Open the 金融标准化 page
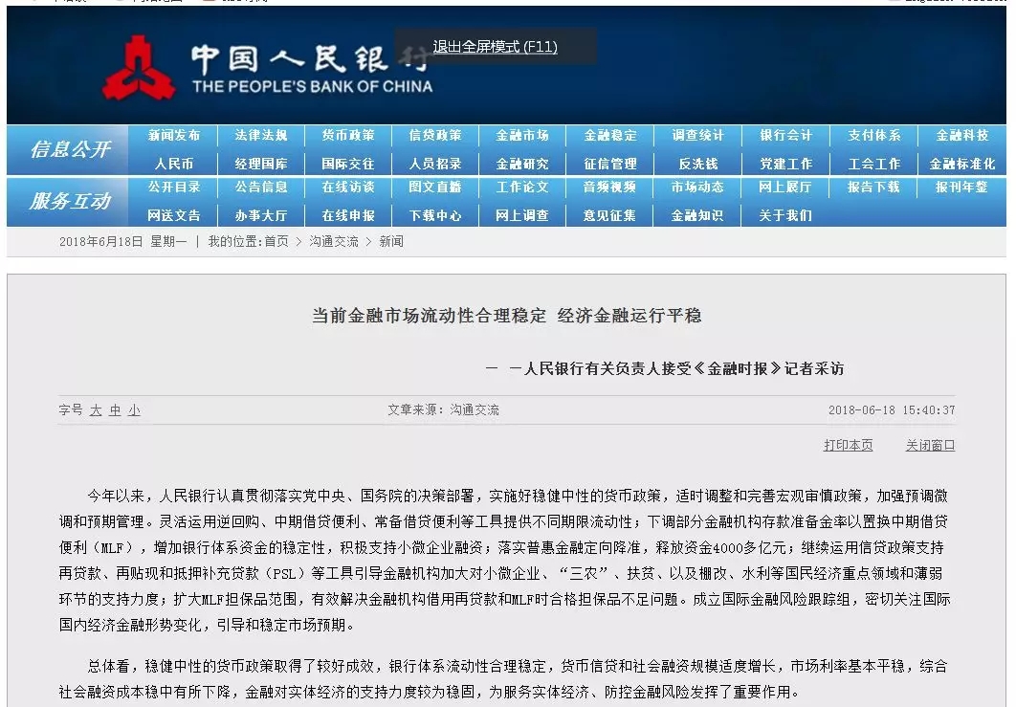Image resolution: width=1016 pixels, height=707 pixels. pyautogui.click(x=962, y=164)
